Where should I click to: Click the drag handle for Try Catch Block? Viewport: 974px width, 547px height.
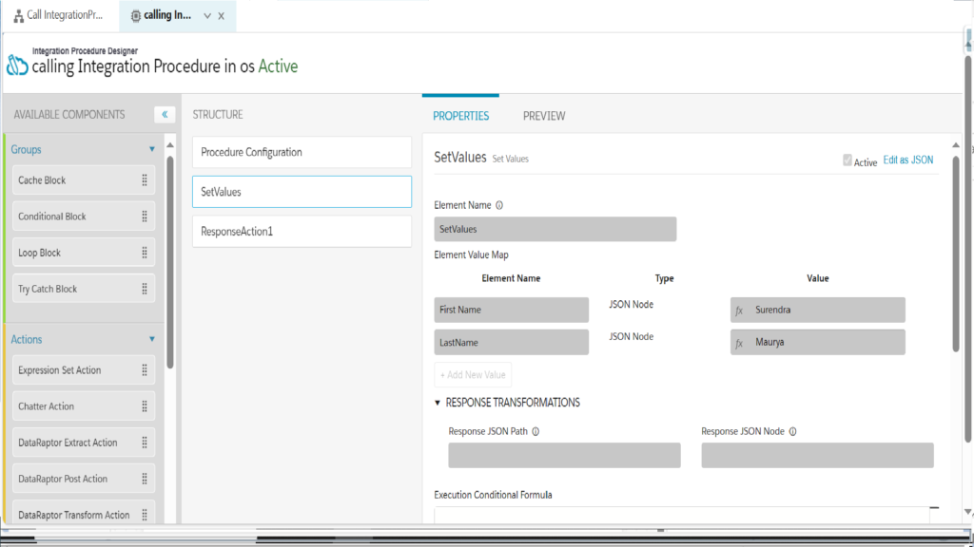pos(145,289)
